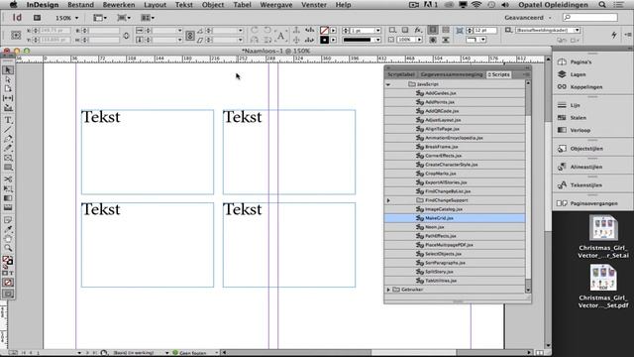Open the object style Basisafbeeldingskader dropdown
This screenshot has height=357, width=634.
coord(577,31)
